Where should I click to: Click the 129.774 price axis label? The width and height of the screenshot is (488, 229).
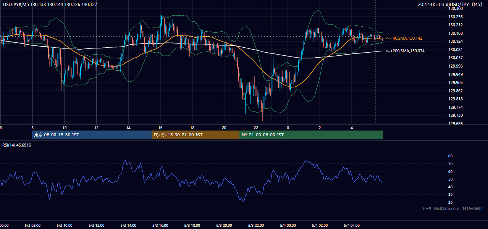pyautogui.click(x=456, y=107)
